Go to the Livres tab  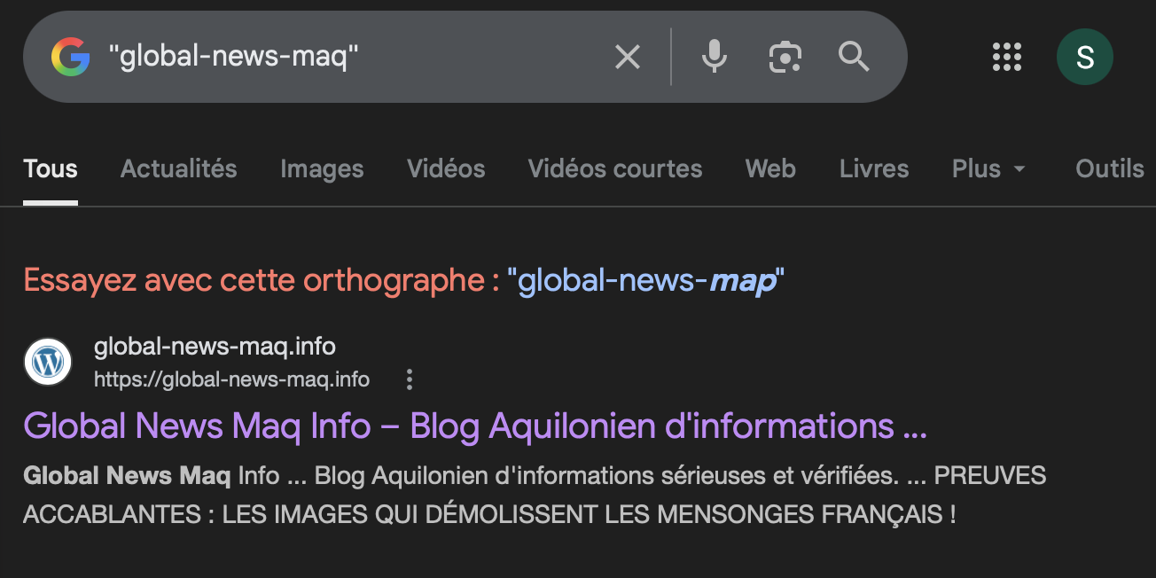click(873, 168)
